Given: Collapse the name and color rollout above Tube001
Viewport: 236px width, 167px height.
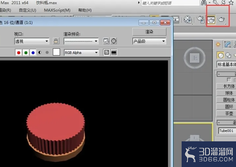Looking at the screenshot, I should pyautogui.click(x=226, y=123).
